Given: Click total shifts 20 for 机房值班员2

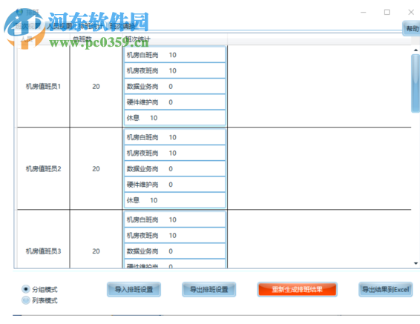Looking at the screenshot, I should (x=96, y=169).
